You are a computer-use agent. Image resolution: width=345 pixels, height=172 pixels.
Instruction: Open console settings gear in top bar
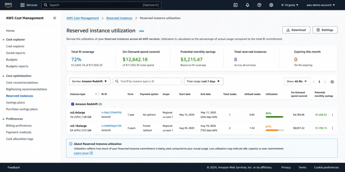pyautogui.click(x=271, y=5)
